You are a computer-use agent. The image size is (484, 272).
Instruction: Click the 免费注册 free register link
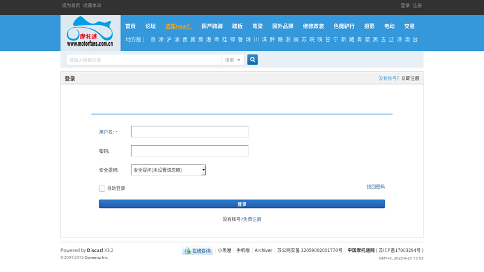point(252,219)
